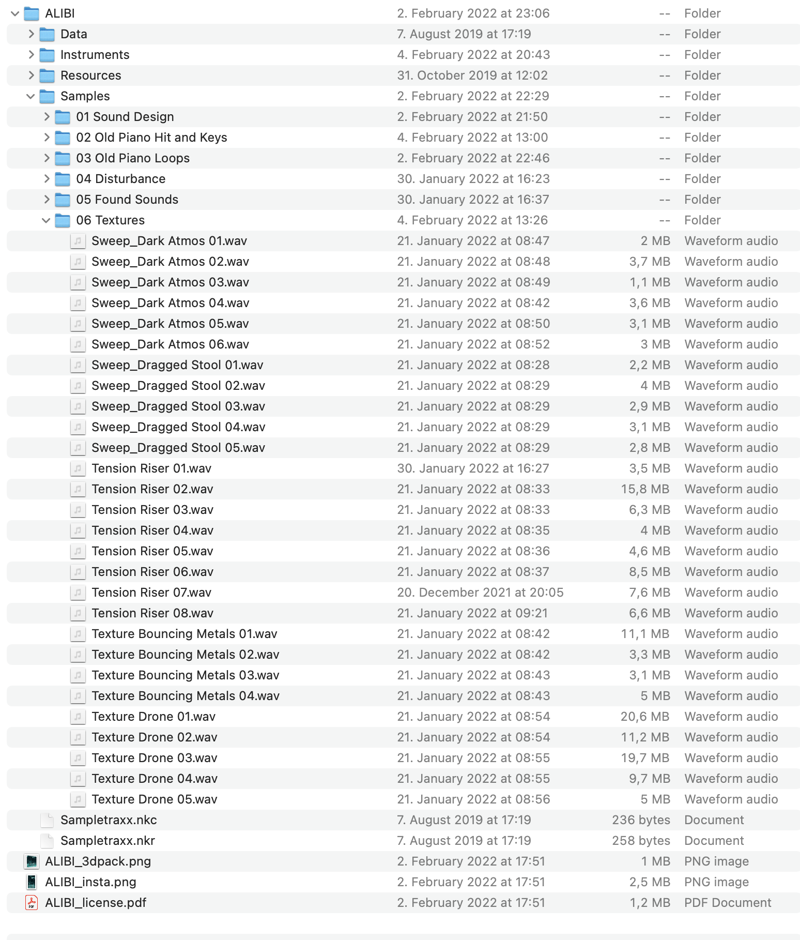
Task: Select the Sampletraxx.nkr document
Action: point(403,841)
